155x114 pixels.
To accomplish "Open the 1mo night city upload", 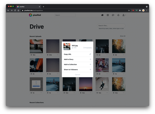I will click(x=69, y=84).
